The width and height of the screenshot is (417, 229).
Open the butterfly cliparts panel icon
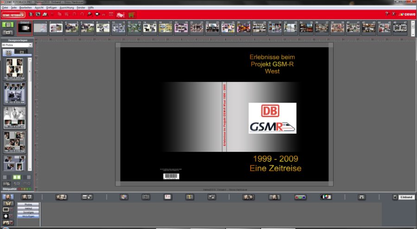[x=8, y=204]
